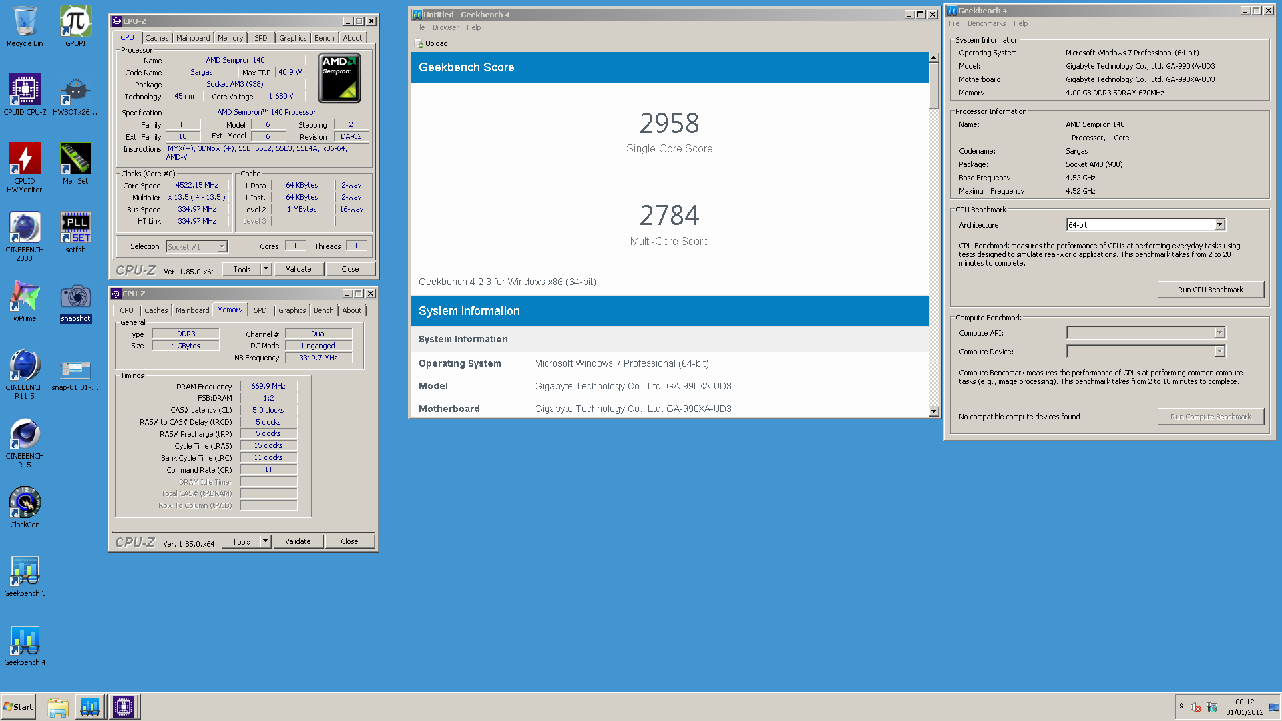1282x721 pixels.
Task: Open Bench tab in top CPU-Z
Action: (x=325, y=38)
